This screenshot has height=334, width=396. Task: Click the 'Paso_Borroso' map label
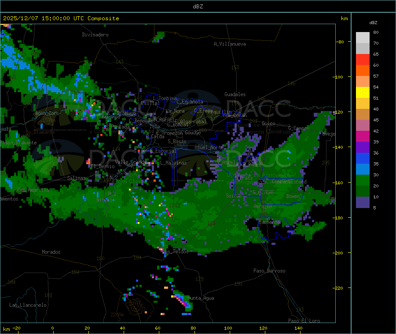coord(269,271)
